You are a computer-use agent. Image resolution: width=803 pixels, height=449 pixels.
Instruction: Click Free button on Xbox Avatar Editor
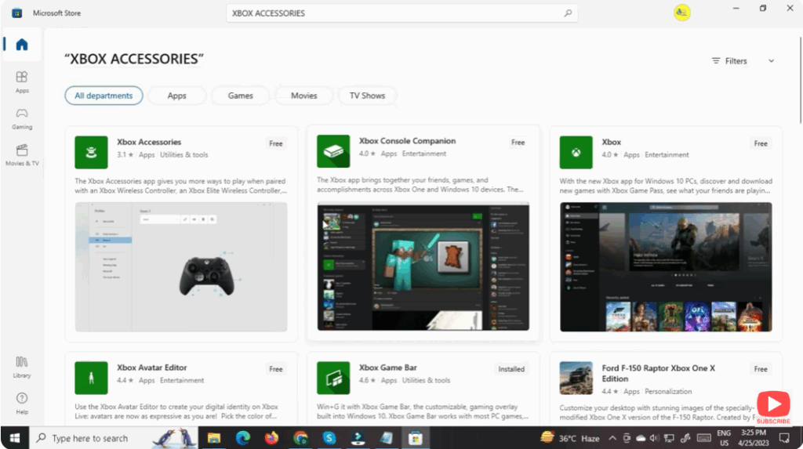(x=276, y=369)
